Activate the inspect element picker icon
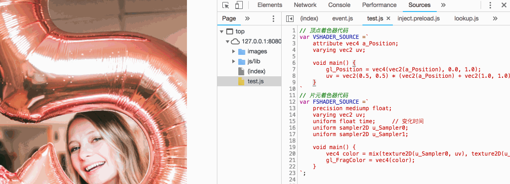Image resolution: width=510 pixels, height=184 pixels. [x=226, y=5]
